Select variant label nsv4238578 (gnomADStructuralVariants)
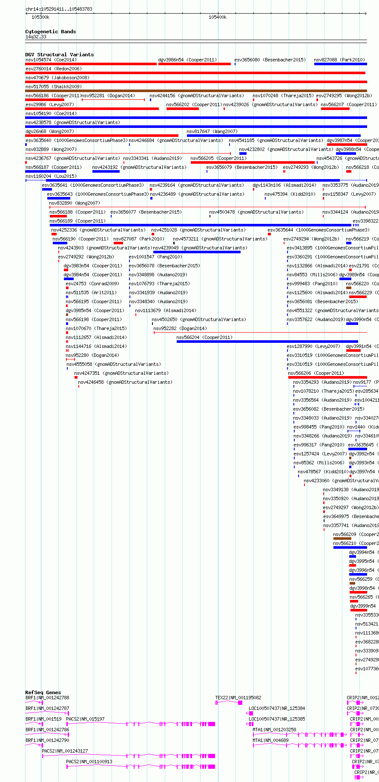Screen dimensions: 379x782 point(73,123)
